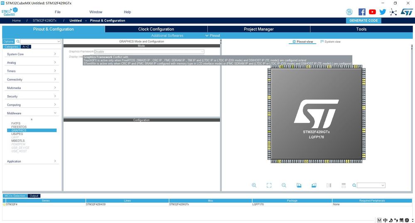
Task: Toggle the vertical split view icon
Action: tap(329, 185)
